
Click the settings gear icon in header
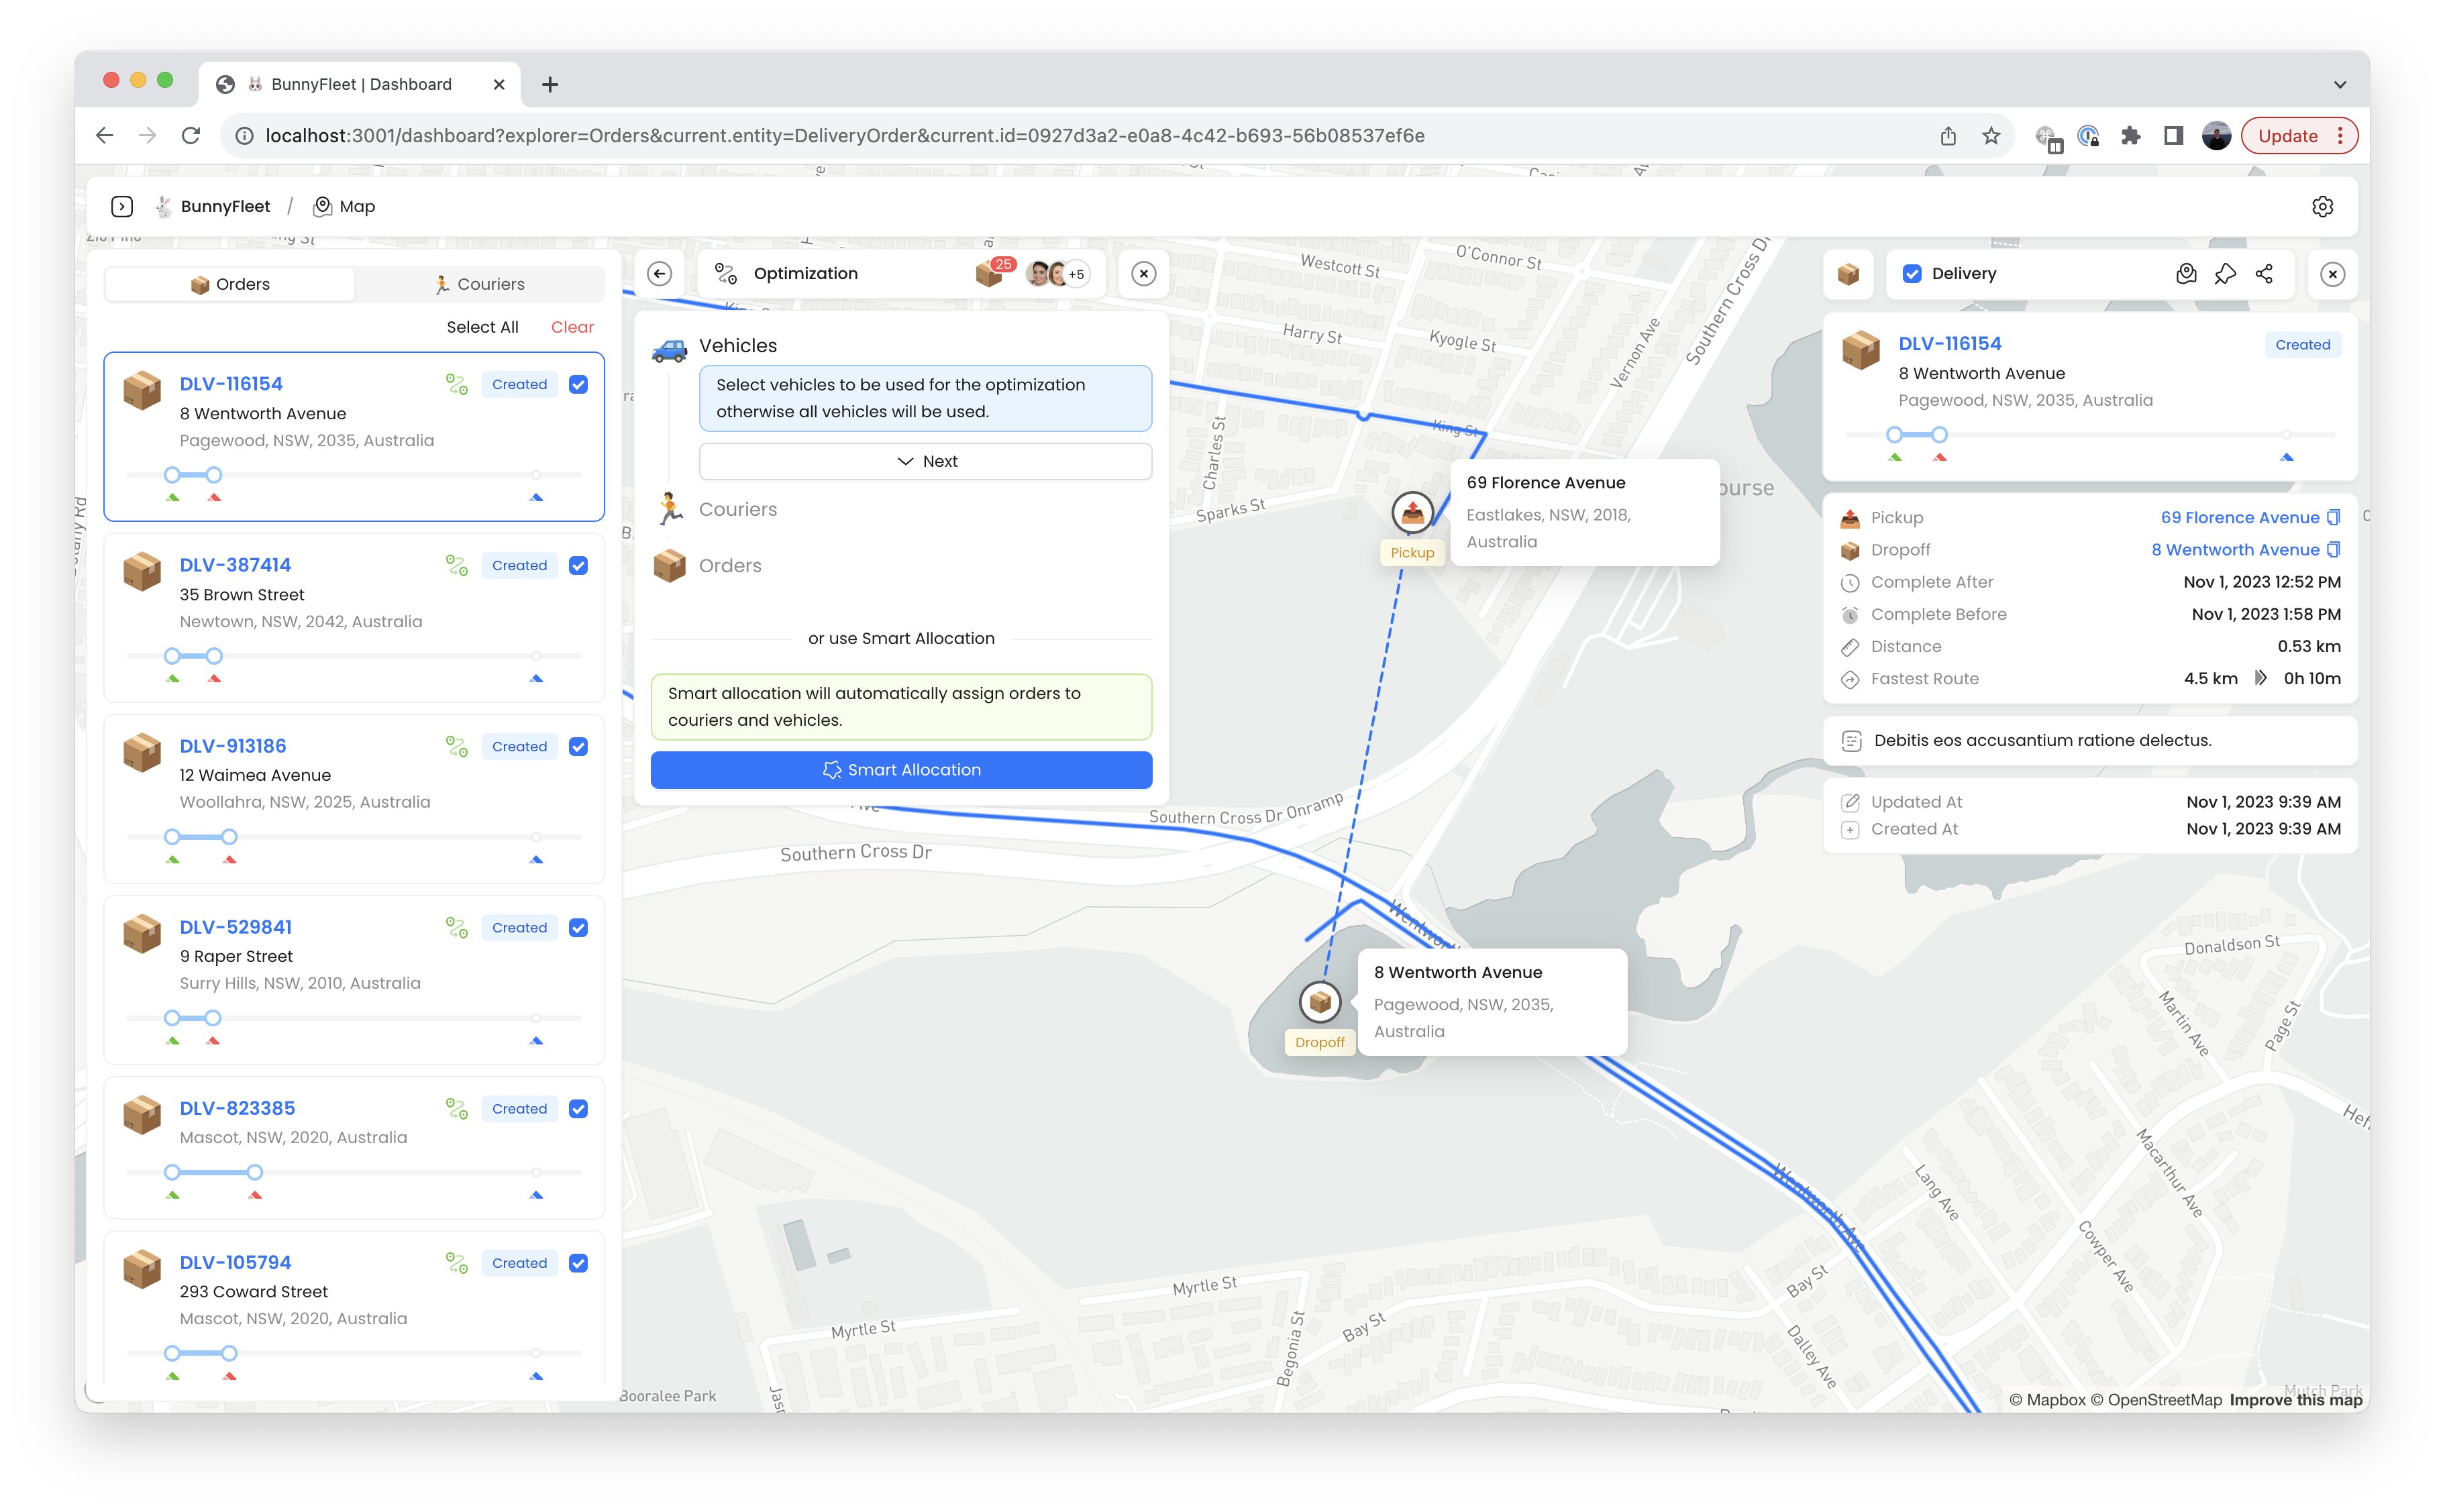(2322, 206)
